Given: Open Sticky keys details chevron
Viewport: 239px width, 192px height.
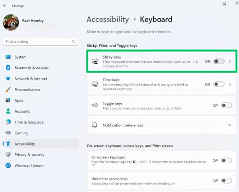Looking at the screenshot, I should [230, 61].
